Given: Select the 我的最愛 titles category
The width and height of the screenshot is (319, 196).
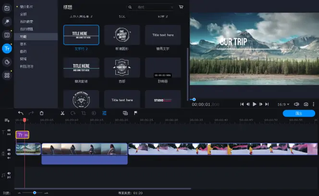Looking at the screenshot, I should point(26,22).
